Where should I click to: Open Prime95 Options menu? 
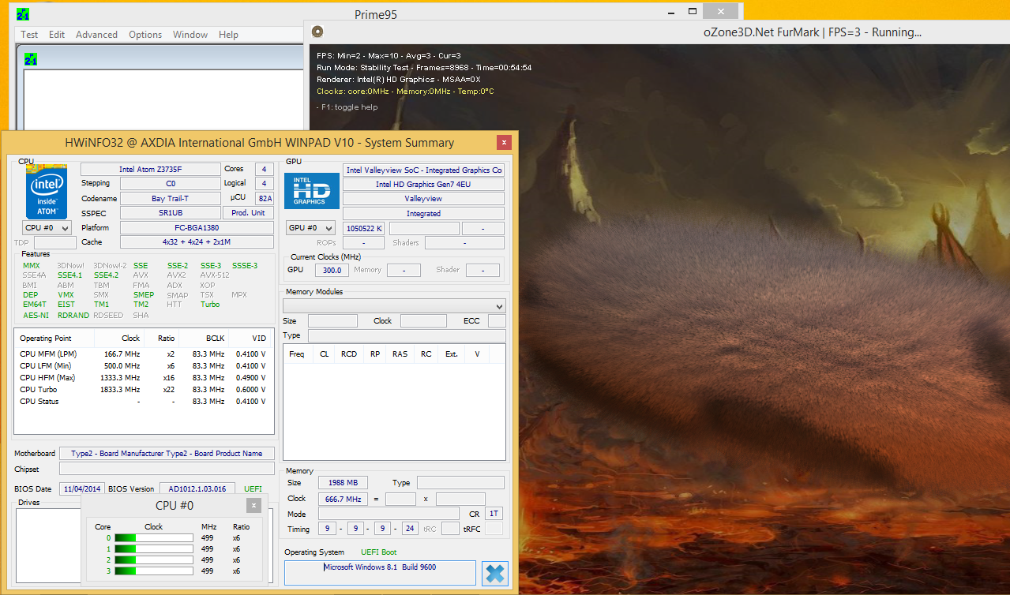[x=145, y=35]
